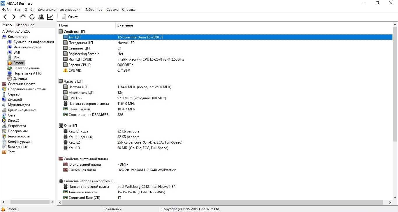Switch to the Избранное sidebar tab

(x=25, y=25)
